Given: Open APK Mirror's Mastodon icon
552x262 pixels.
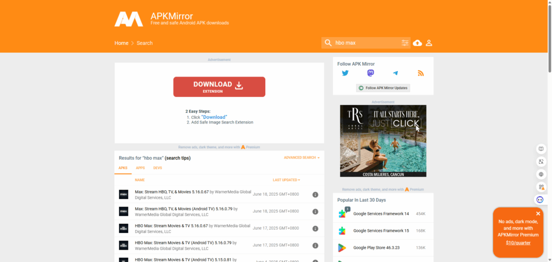Looking at the screenshot, I should pos(370,73).
